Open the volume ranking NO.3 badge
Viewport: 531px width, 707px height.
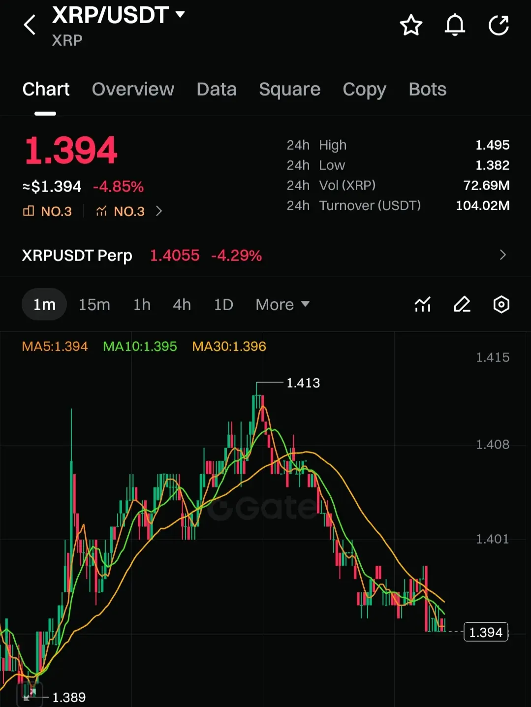tap(47, 211)
